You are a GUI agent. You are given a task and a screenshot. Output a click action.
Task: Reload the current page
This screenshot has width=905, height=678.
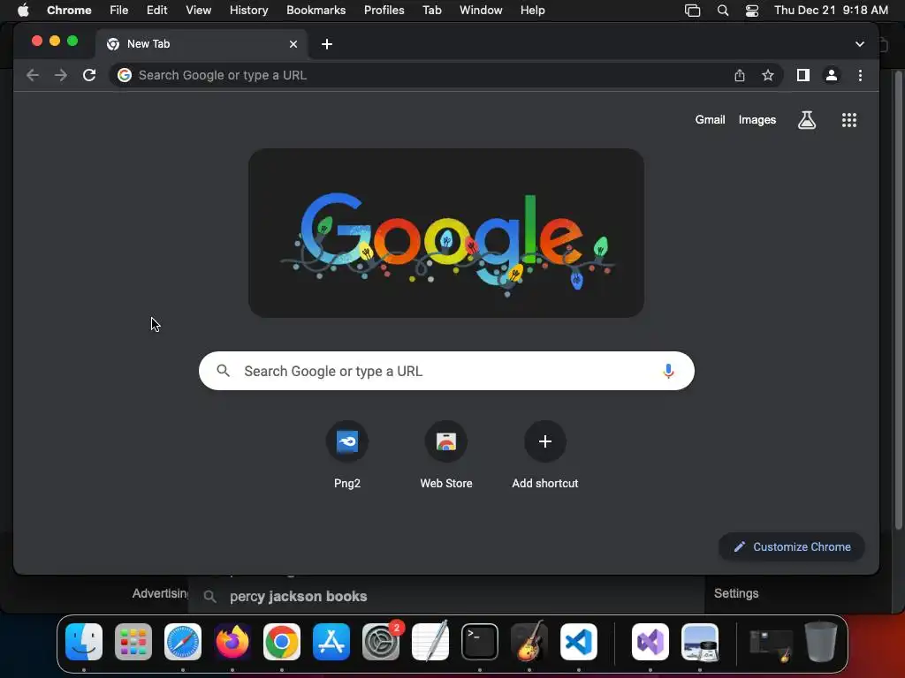[89, 75]
